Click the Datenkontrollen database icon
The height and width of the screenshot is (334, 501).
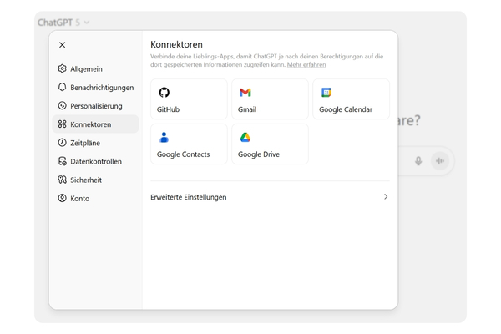coord(62,161)
